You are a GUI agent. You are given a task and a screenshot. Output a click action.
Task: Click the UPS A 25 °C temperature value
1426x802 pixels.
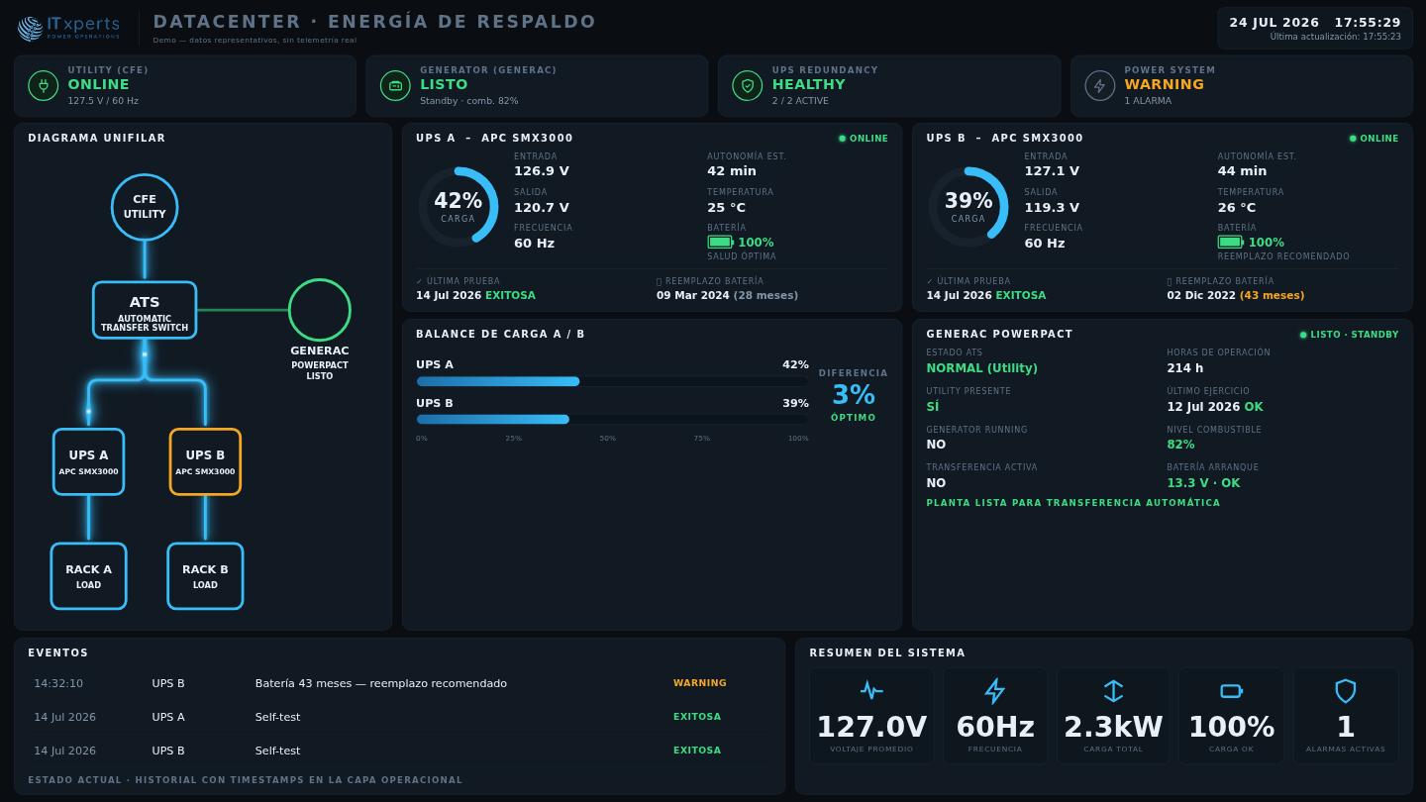(727, 208)
